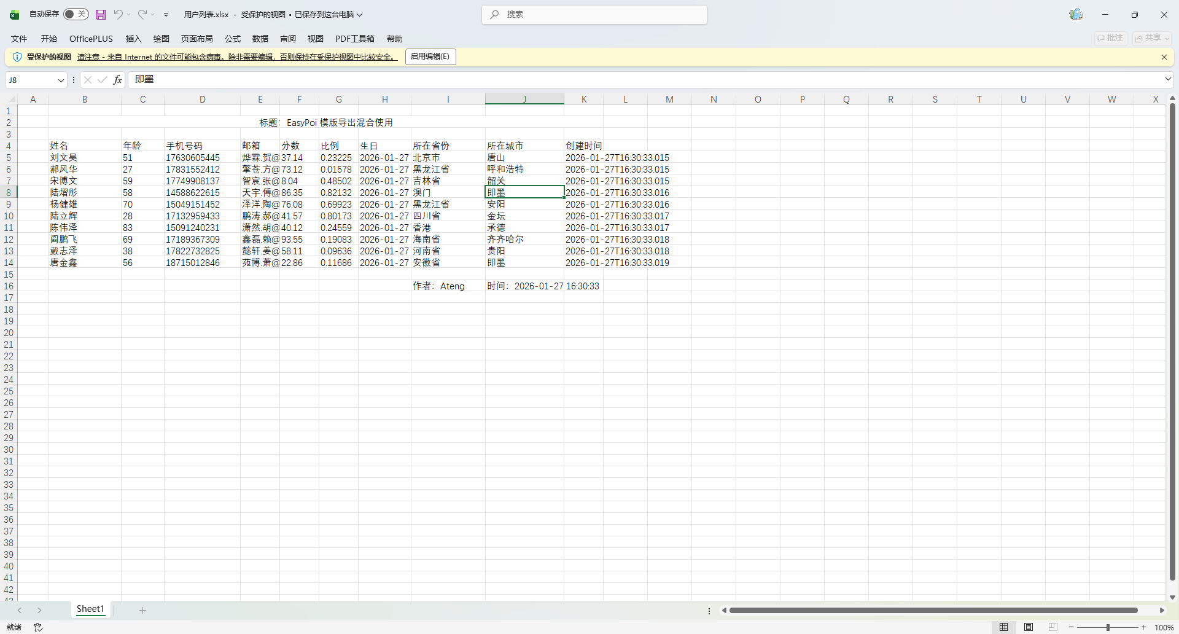The width and height of the screenshot is (1179, 634).
Task: Dismiss the Protected View warning bar
Action: [1164, 57]
